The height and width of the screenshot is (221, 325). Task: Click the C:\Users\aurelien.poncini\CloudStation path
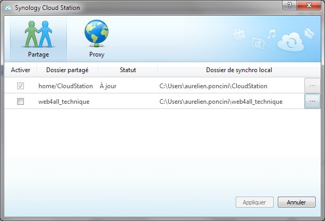point(213,86)
